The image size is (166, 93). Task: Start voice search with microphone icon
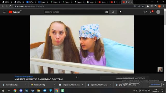click(120, 12)
